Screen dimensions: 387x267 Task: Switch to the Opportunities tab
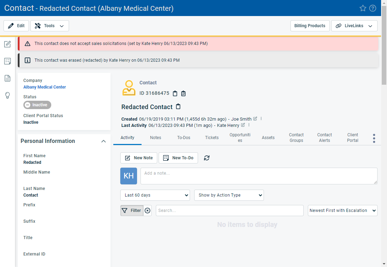pyautogui.click(x=240, y=138)
